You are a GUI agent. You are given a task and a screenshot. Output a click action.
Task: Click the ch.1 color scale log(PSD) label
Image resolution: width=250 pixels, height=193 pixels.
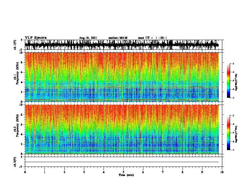pyautogui.click(x=236, y=82)
